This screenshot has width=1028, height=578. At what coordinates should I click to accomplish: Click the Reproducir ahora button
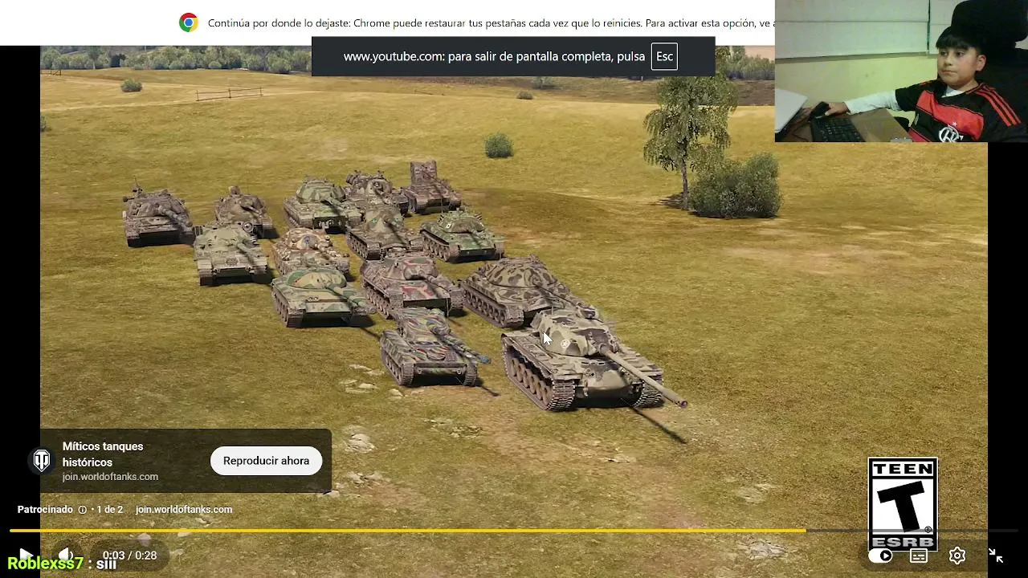coord(266,461)
